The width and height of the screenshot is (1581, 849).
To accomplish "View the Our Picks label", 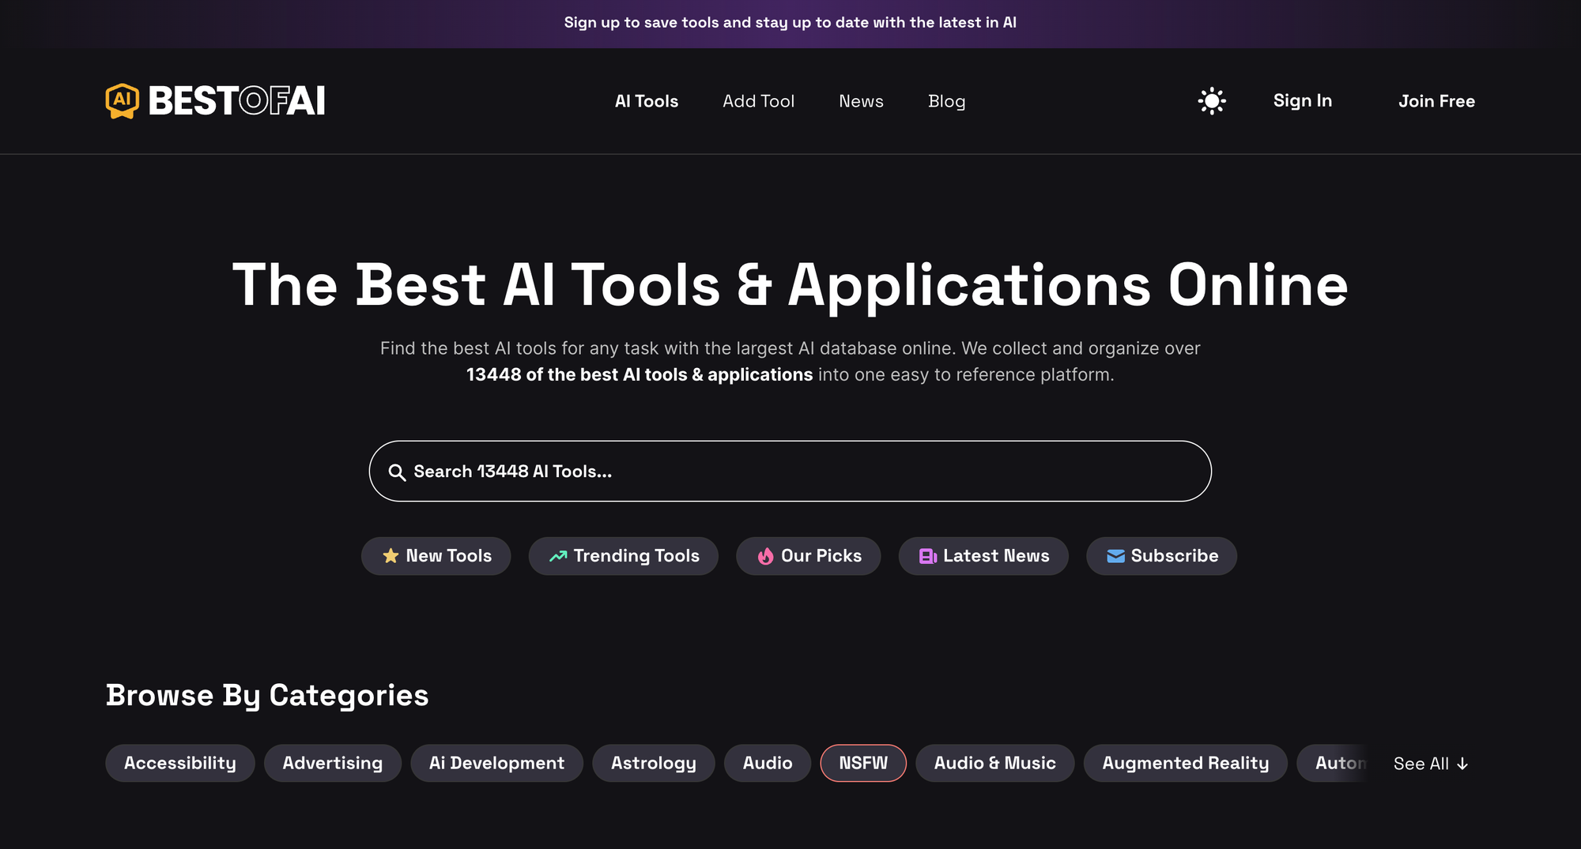I will tap(821, 556).
